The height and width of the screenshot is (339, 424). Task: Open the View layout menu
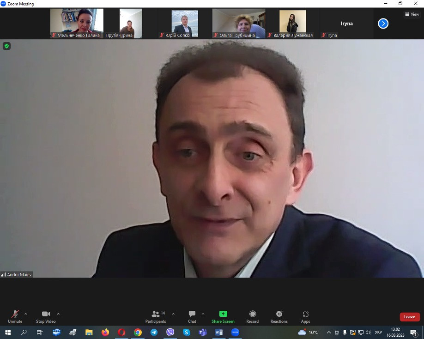click(x=412, y=14)
